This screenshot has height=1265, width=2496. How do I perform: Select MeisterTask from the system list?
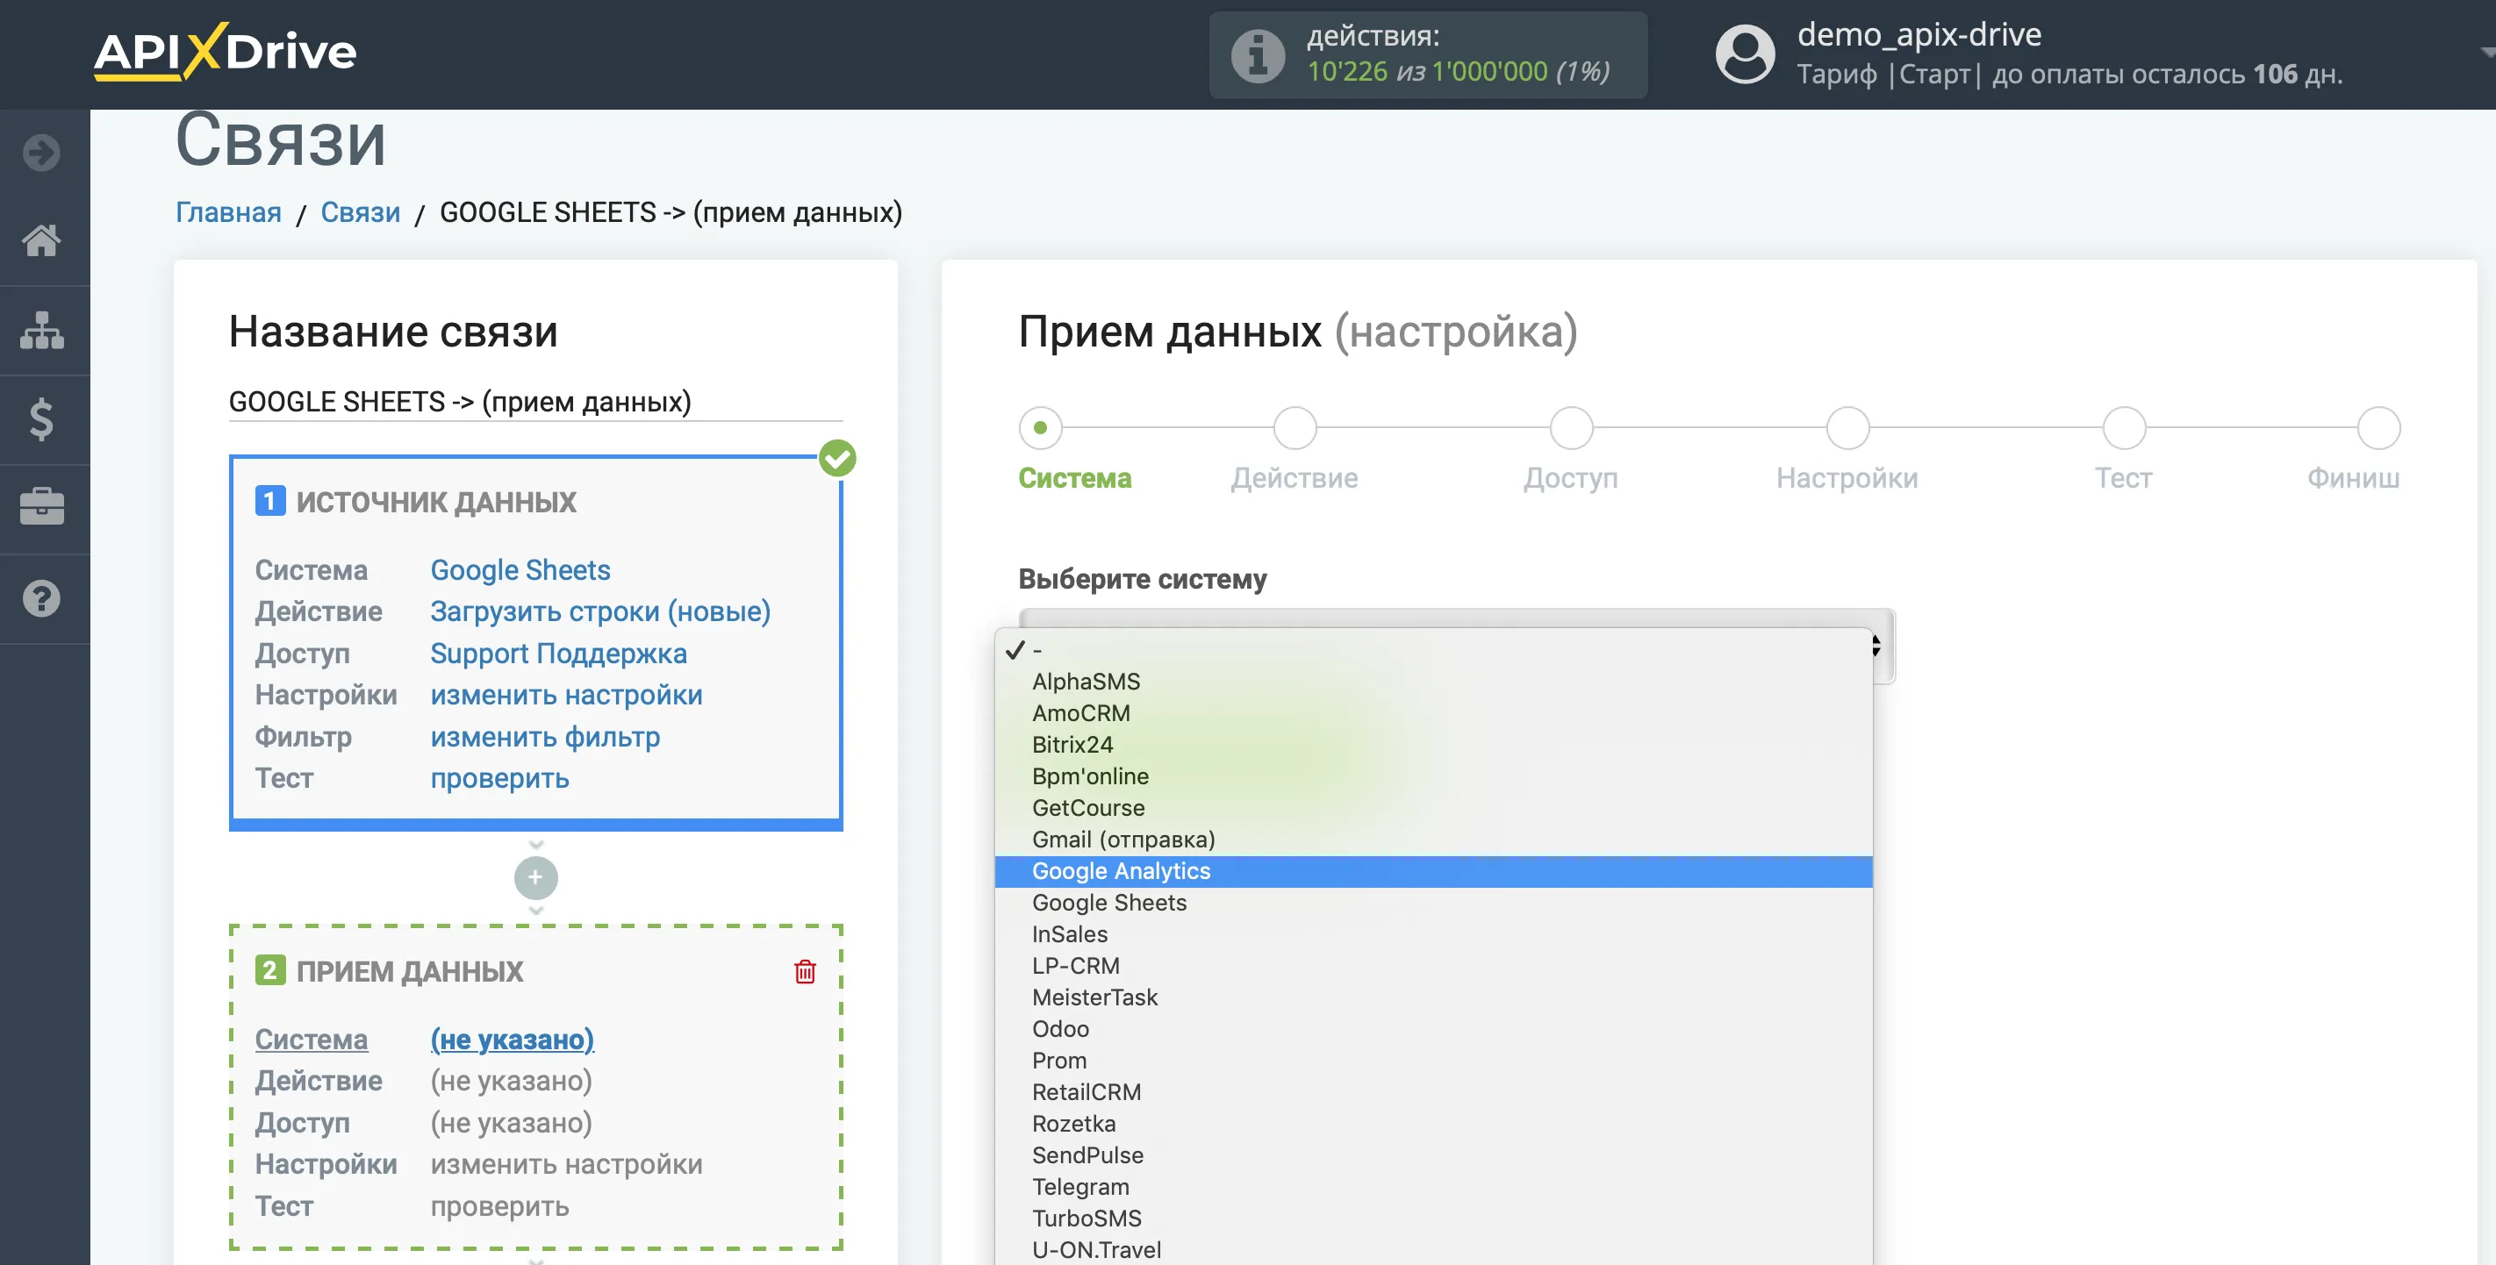pyautogui.click(x=1433, y=997)
